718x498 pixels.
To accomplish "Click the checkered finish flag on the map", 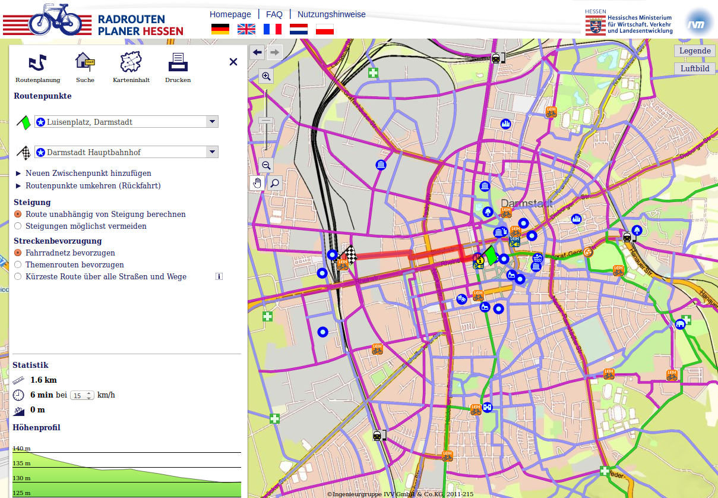I will coord(349,254).
